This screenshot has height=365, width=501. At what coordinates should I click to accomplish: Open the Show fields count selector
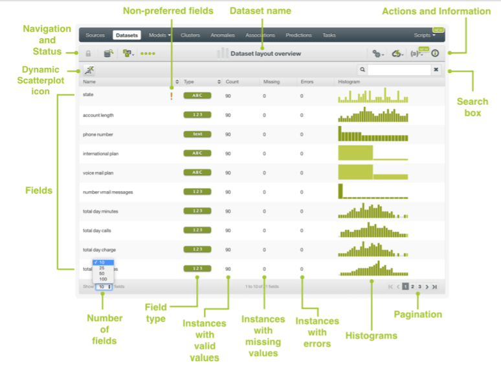pyautogui.click(x=104, y=287)
